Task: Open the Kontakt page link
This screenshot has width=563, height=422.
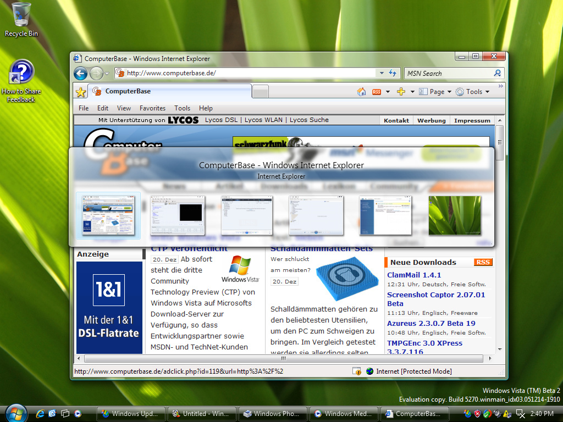Action: click(396, 120)
